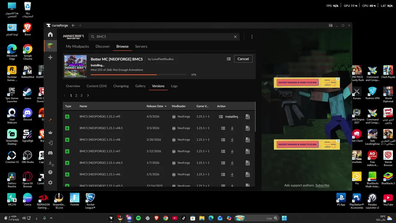Download BMC5 v47 with its download arrow
Image resolution: width=396 pixels, height=223 pixels.
232,151
